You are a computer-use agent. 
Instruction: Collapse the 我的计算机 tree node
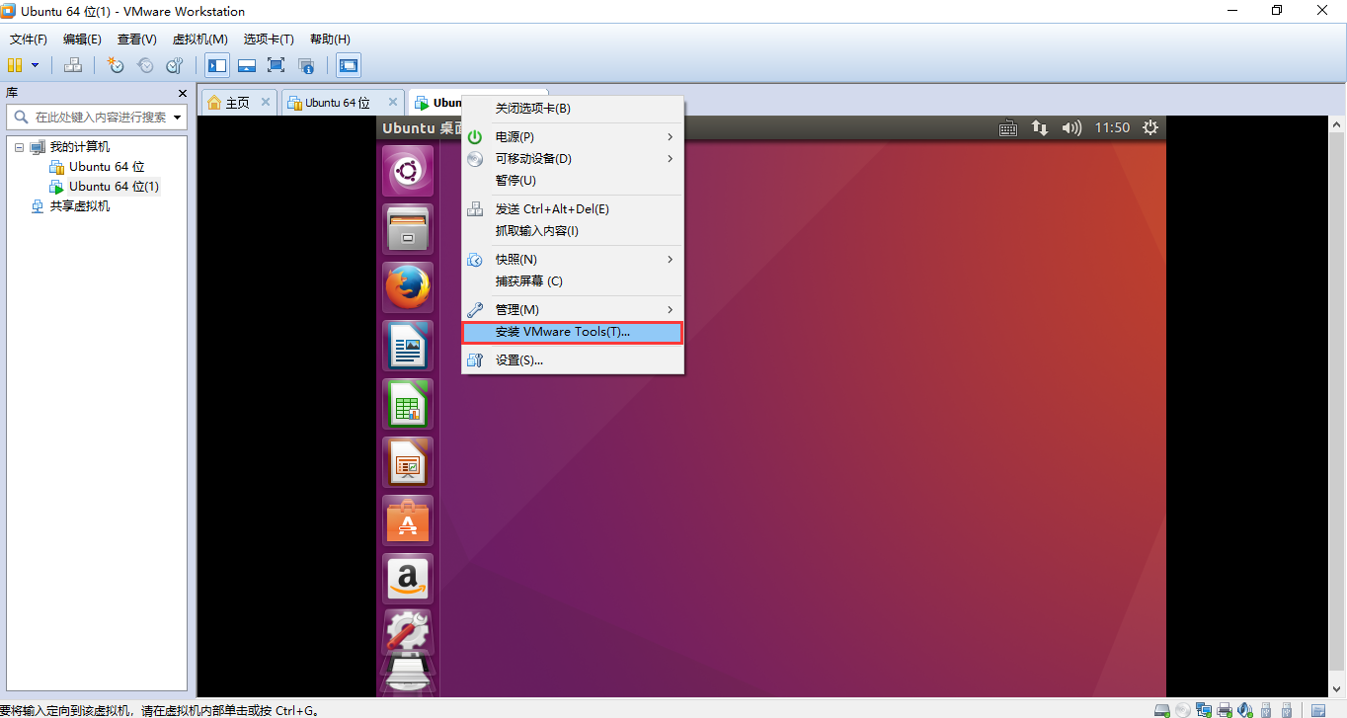click(19, 147)
